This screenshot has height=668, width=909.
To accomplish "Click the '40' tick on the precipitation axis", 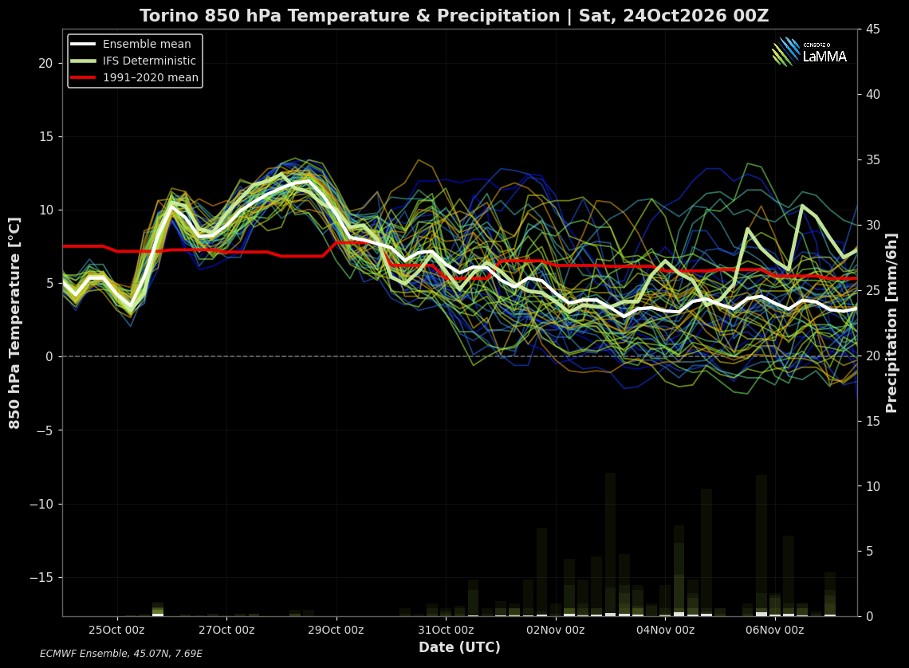I will coord(873,94).
